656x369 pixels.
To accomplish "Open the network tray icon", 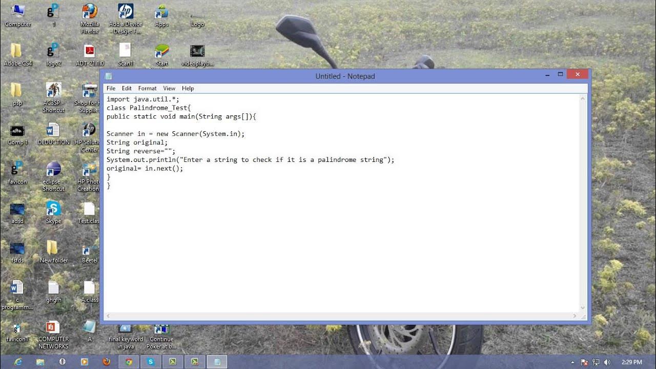I will [x=596, y=362].
